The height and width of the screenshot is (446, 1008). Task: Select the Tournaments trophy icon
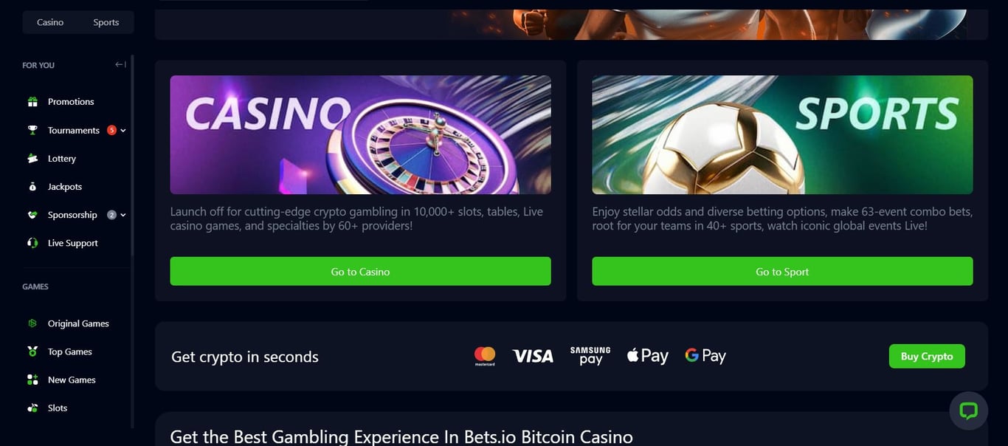click(x=32, y=129)
